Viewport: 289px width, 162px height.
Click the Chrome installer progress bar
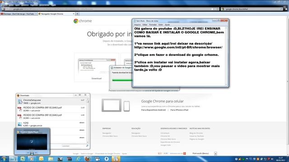(x=122, y=80)
